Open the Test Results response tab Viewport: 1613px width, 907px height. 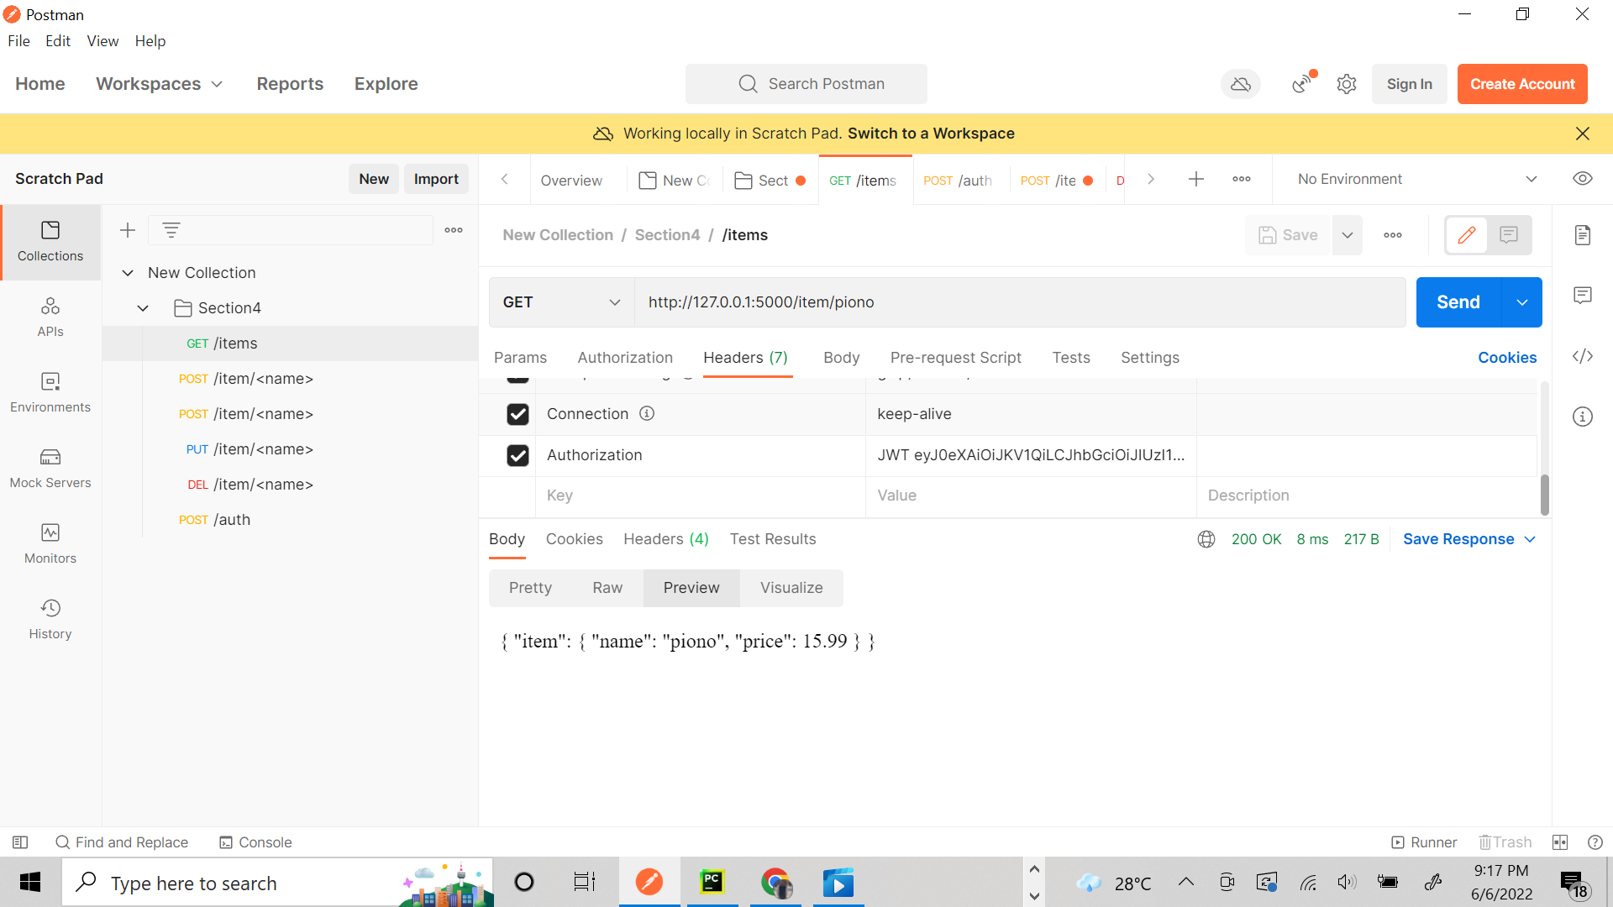point(773,539)
